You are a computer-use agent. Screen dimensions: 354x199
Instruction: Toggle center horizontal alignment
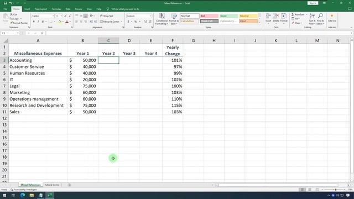(x=81, y=22)
